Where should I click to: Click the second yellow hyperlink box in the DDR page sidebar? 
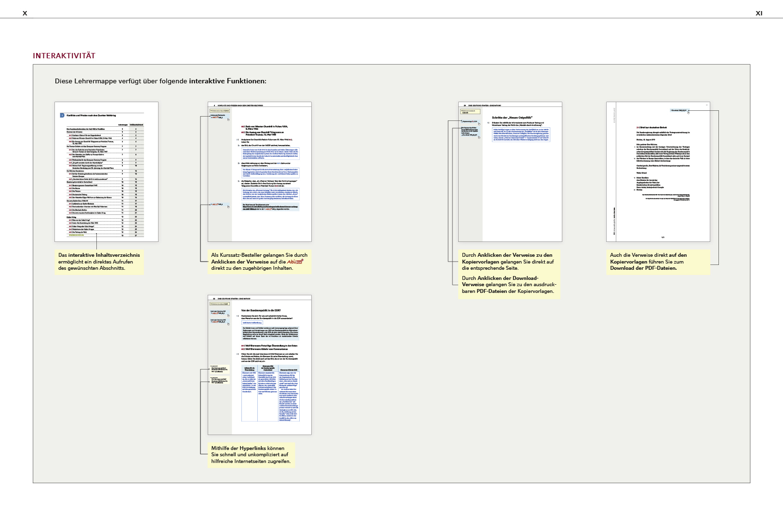tap(220, 380)
